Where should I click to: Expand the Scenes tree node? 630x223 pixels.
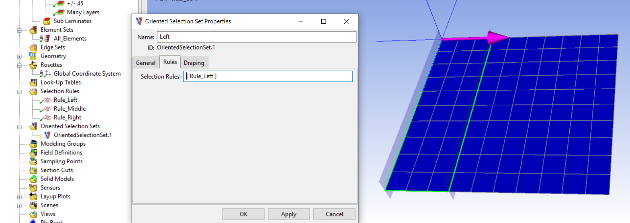[19, 205]
